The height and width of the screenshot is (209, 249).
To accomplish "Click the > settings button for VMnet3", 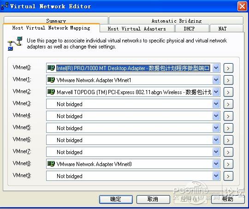I will click(228, 104).
